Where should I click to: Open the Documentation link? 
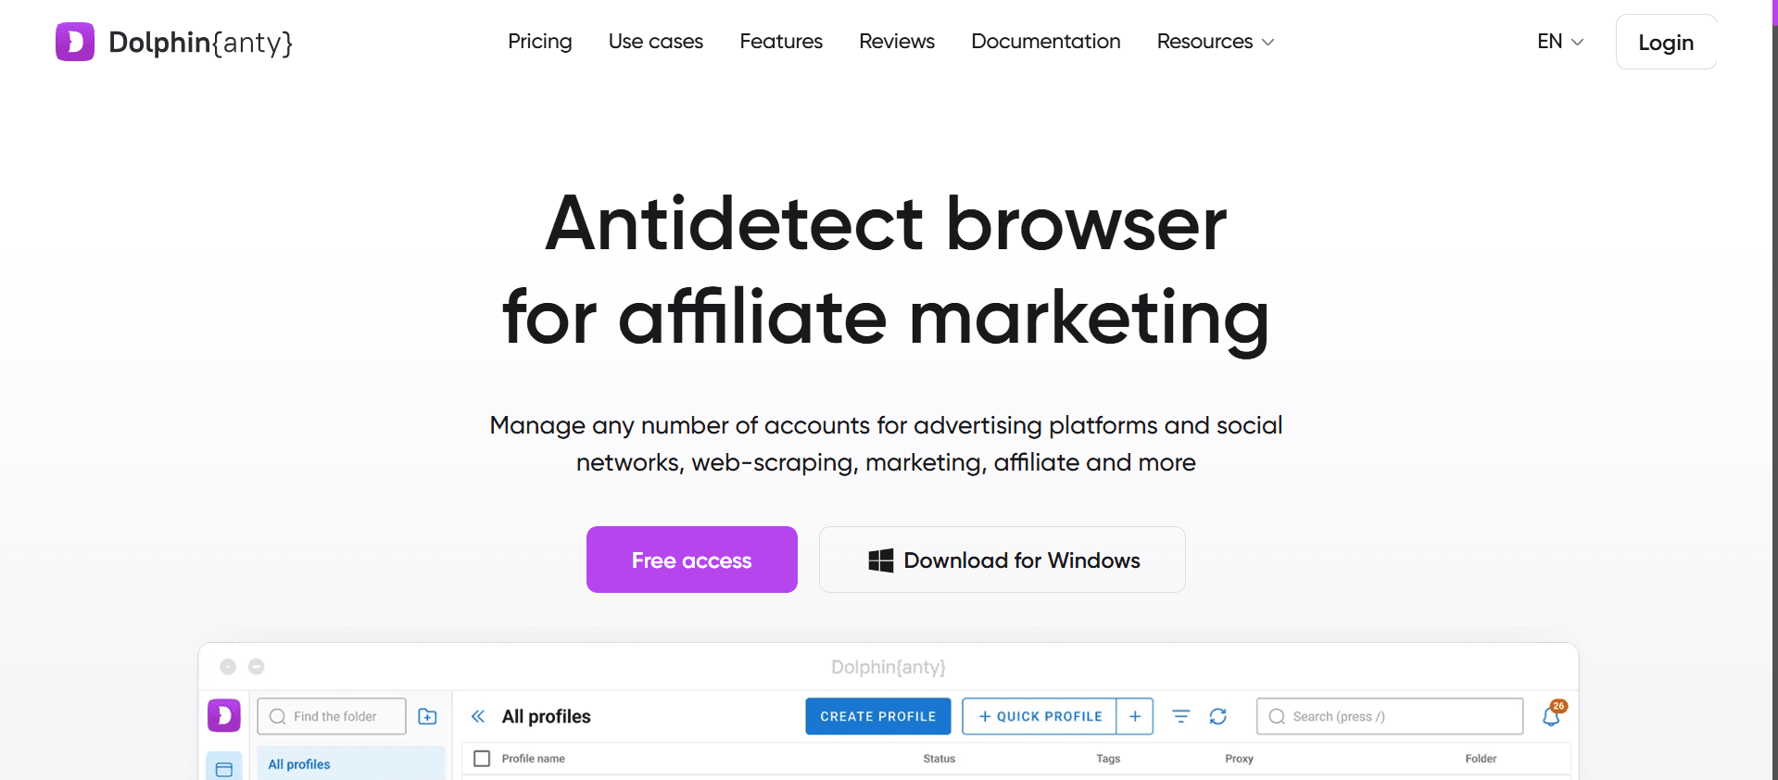(1046, 42)
